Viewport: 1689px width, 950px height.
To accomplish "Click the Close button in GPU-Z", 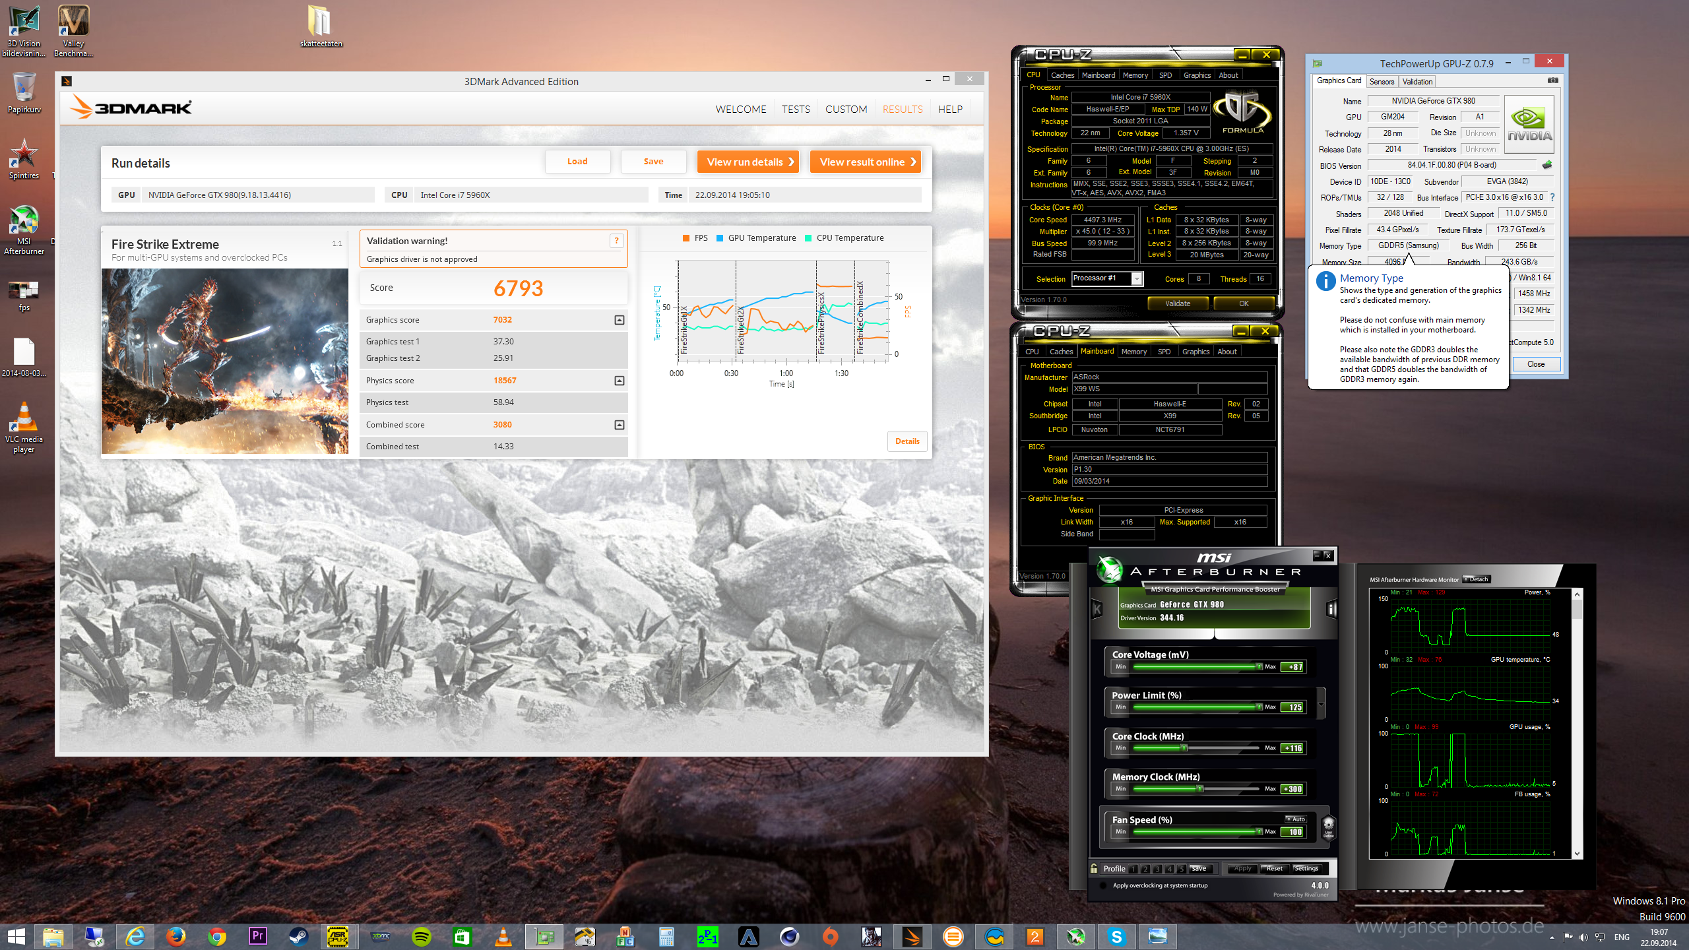I will (x=1536, y=364).
